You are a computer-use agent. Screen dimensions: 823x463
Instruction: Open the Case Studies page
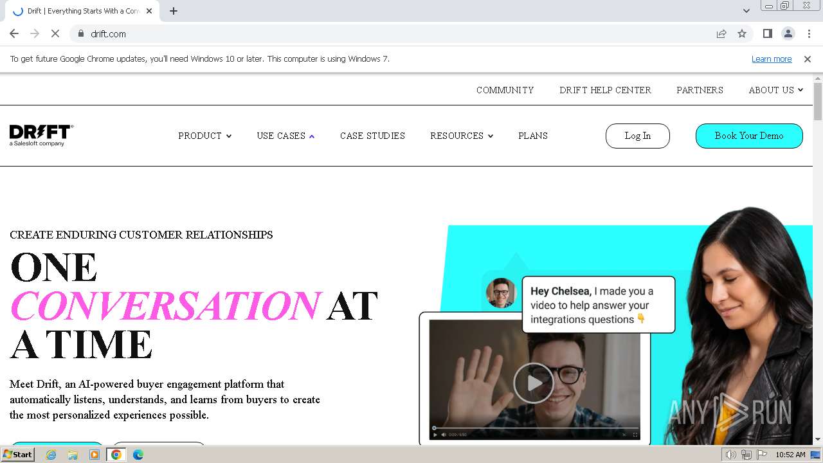[x=372, y=136]
